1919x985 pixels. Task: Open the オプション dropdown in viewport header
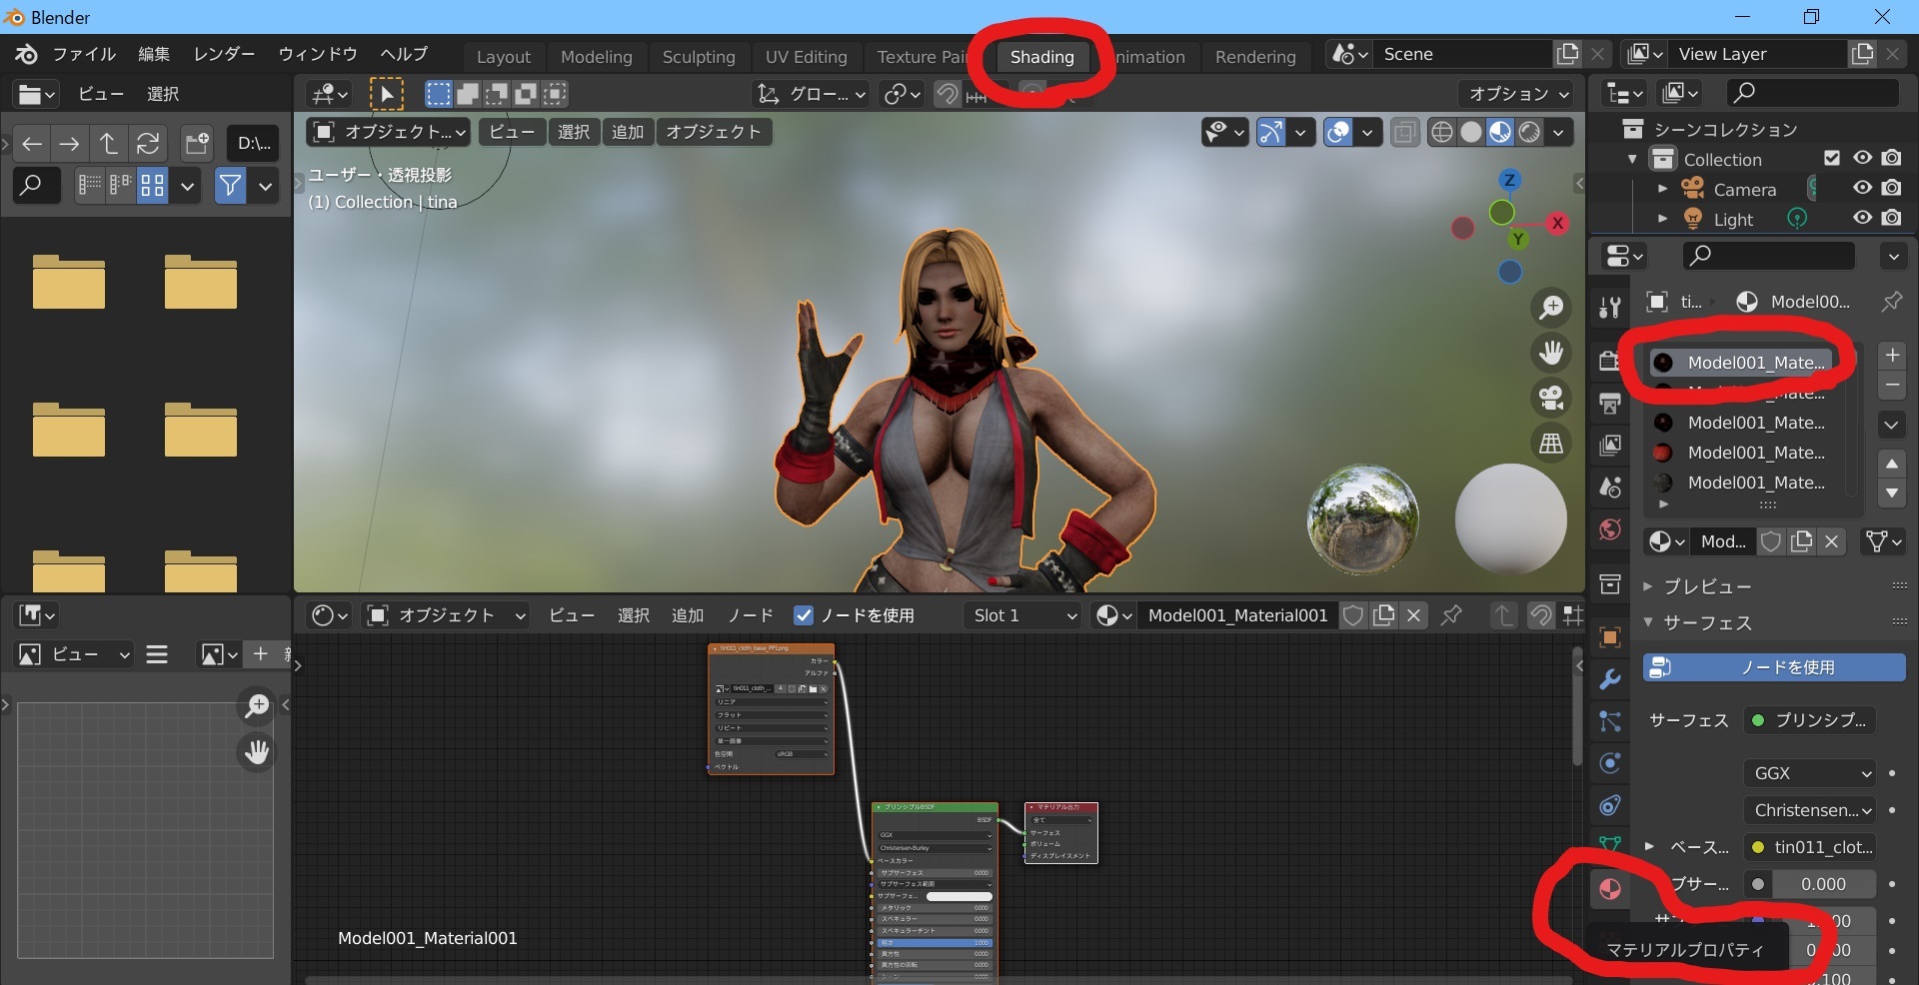[1518, 94]
